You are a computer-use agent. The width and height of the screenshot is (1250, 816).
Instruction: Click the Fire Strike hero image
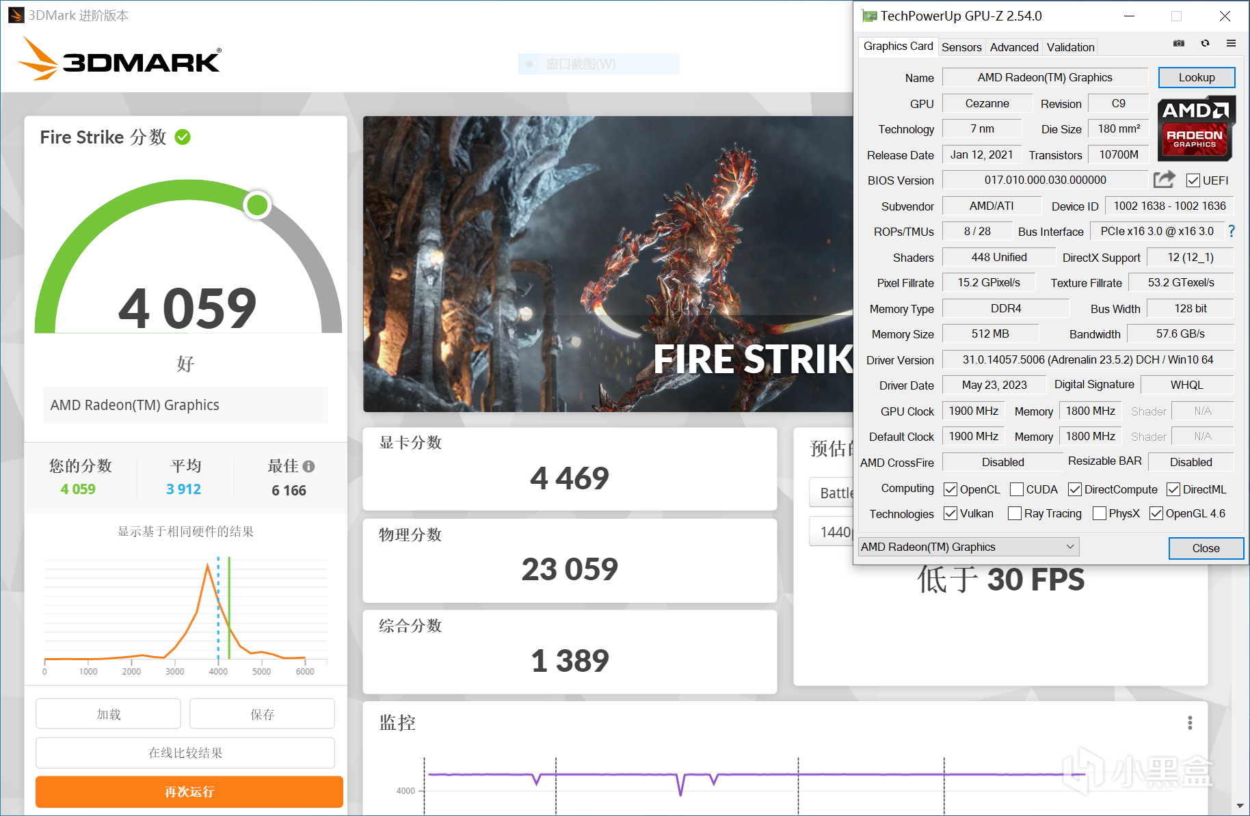[x=608, y=264]
